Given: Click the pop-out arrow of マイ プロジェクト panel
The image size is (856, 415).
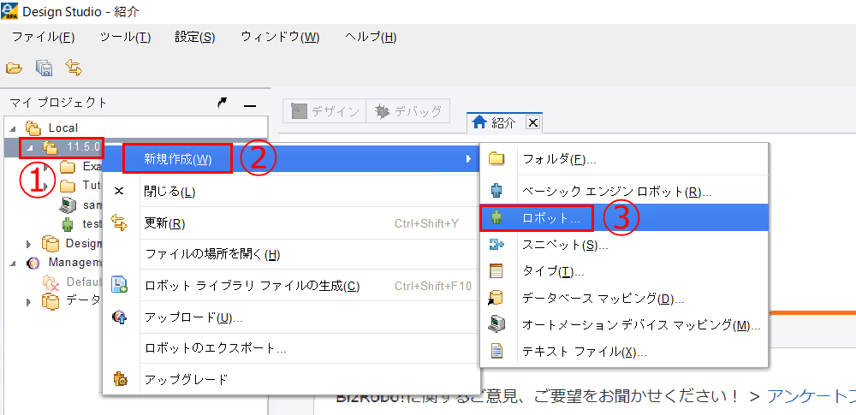Looking at the screenshot, I should 223,103.
